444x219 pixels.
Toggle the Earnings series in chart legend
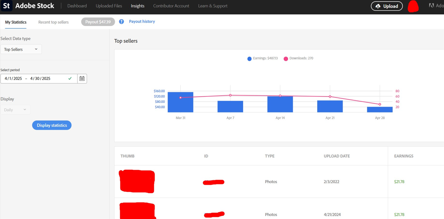pos(262,58)
